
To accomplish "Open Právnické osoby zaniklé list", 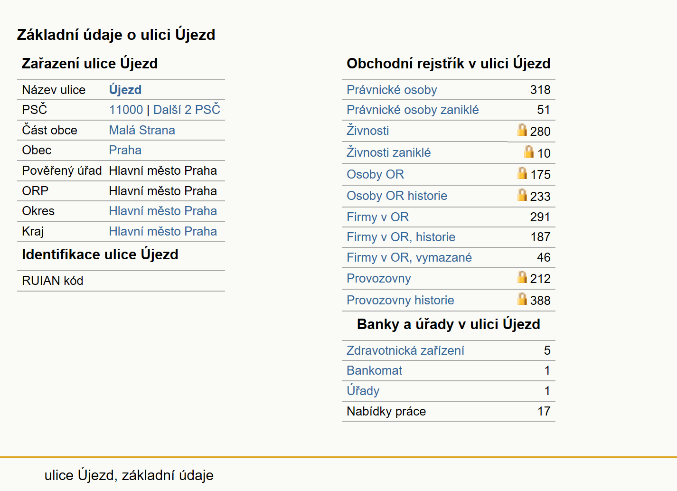I will click(x=413, y=110).
